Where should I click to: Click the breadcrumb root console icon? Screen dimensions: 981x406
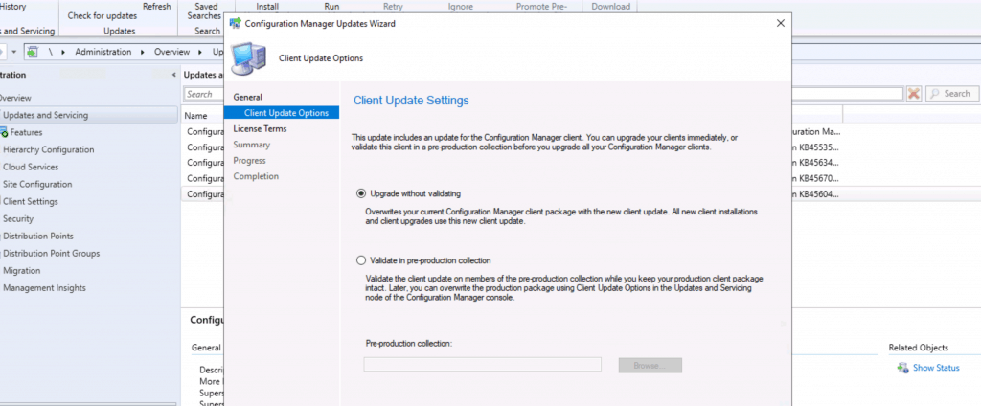[x=34, y=52]
